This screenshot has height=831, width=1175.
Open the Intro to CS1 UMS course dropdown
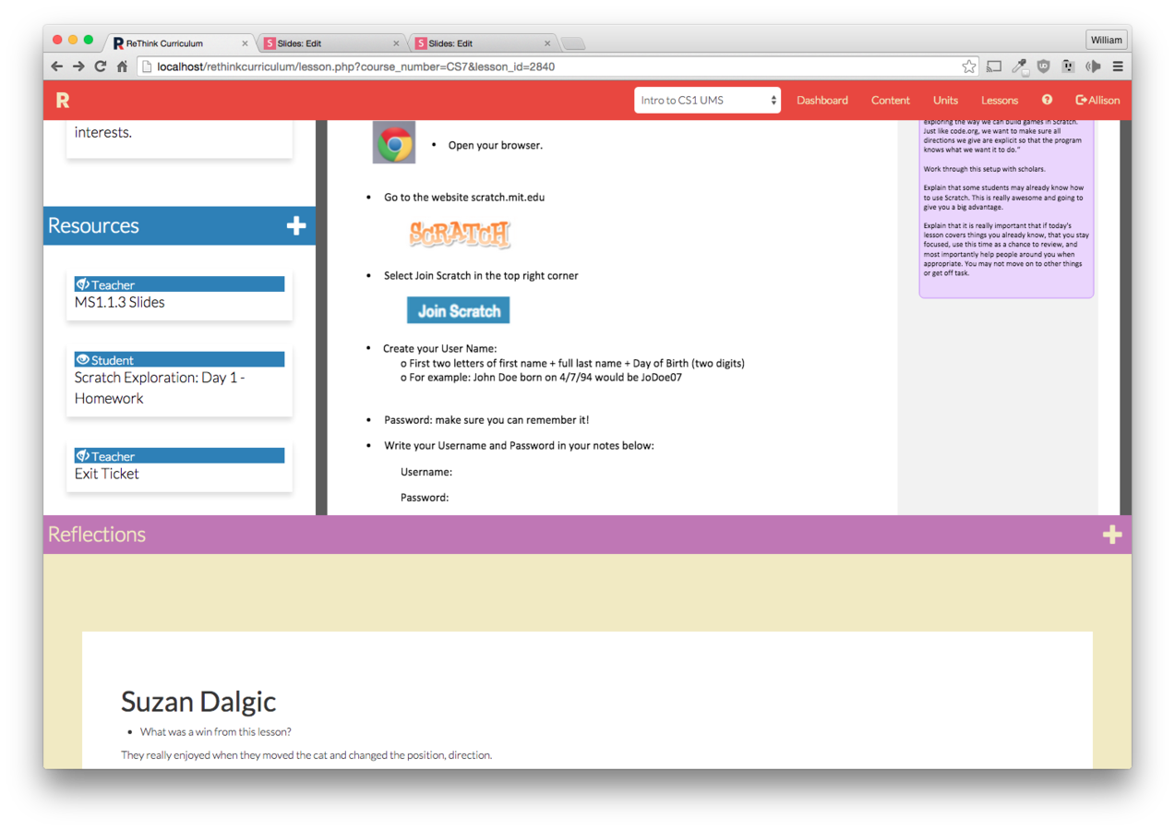tap(707, 100)
